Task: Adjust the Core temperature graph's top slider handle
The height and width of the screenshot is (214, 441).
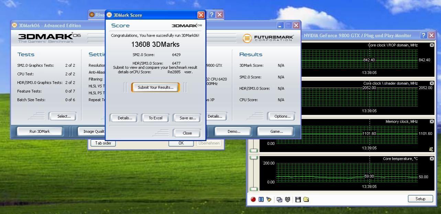Action: 254,158
